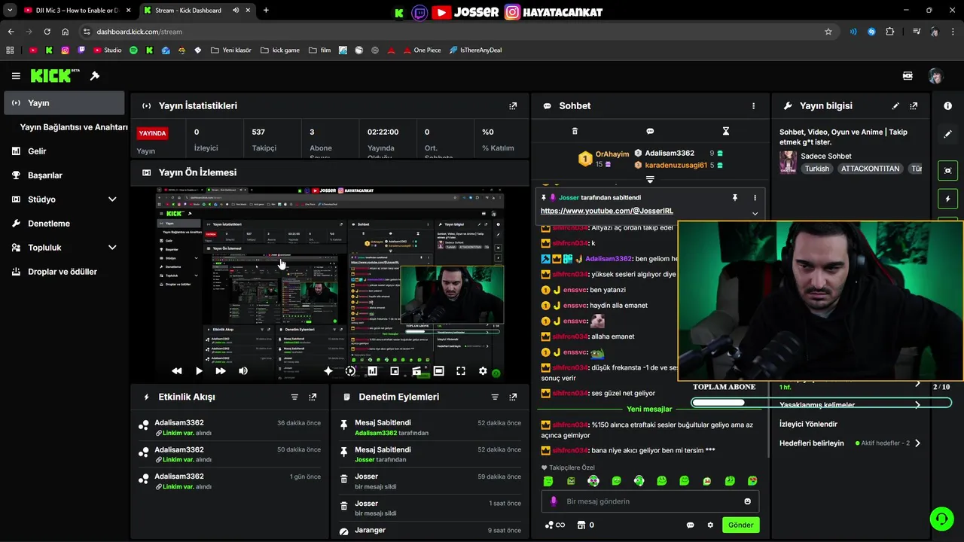Open settings gear in stream preview
Screen dimensions: 964x542
pos(483,371)
